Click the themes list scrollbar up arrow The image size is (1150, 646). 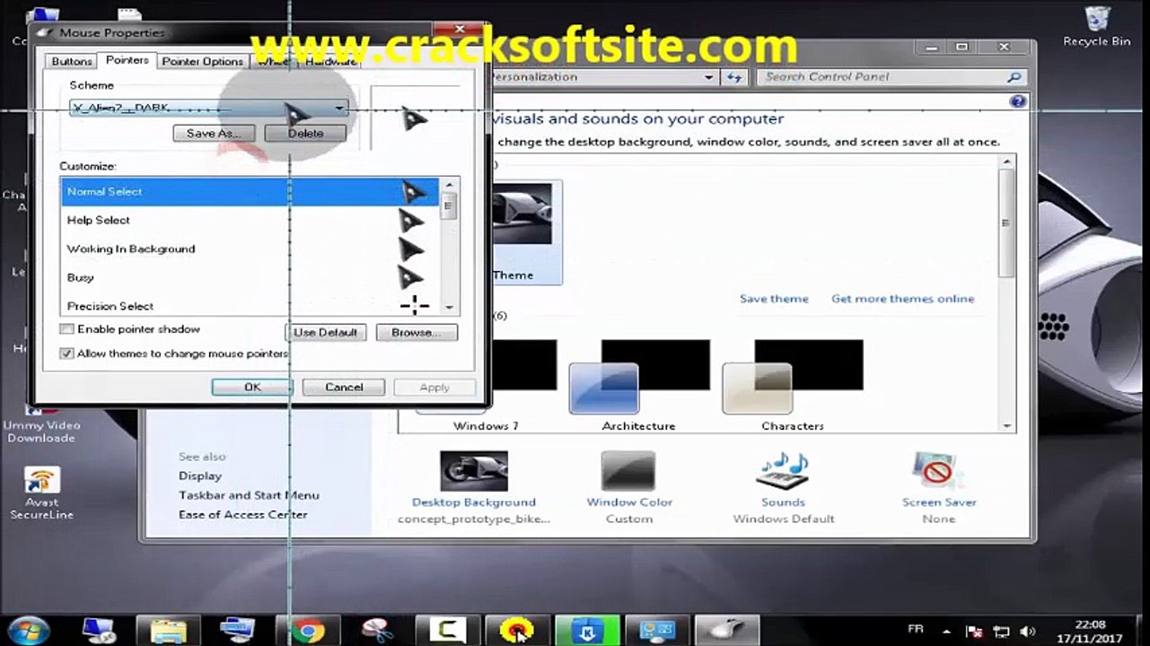pos(1006,162)
